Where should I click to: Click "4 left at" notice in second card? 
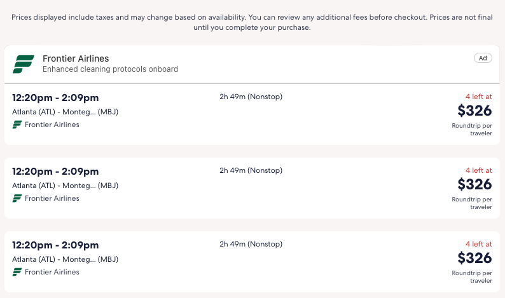point(478,170)
